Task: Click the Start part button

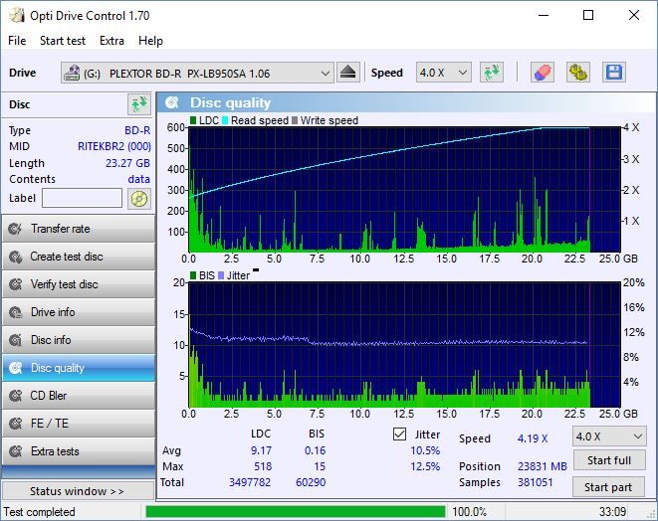Action: 609,487
